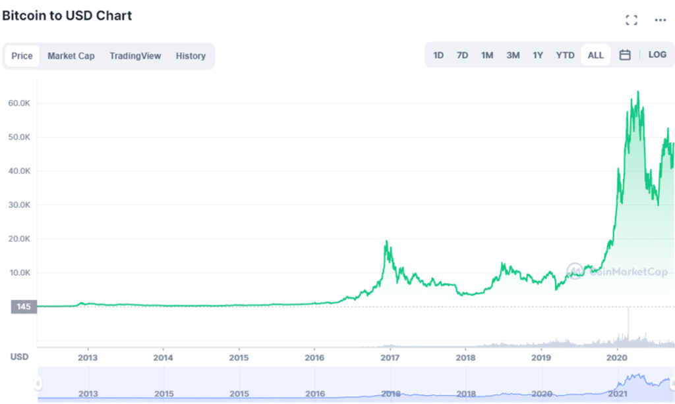The image size is (675, 404).
Task: Select the Price tab
Action: point(22,56)
